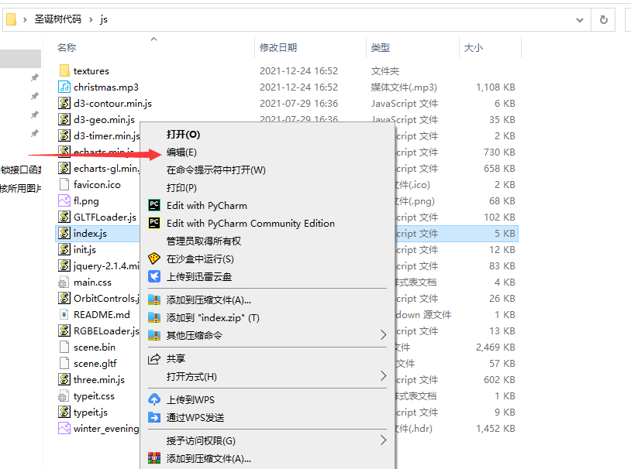Click the scene.gltf file icon
The height and width of the screenshot is (469, 631).
64,363
